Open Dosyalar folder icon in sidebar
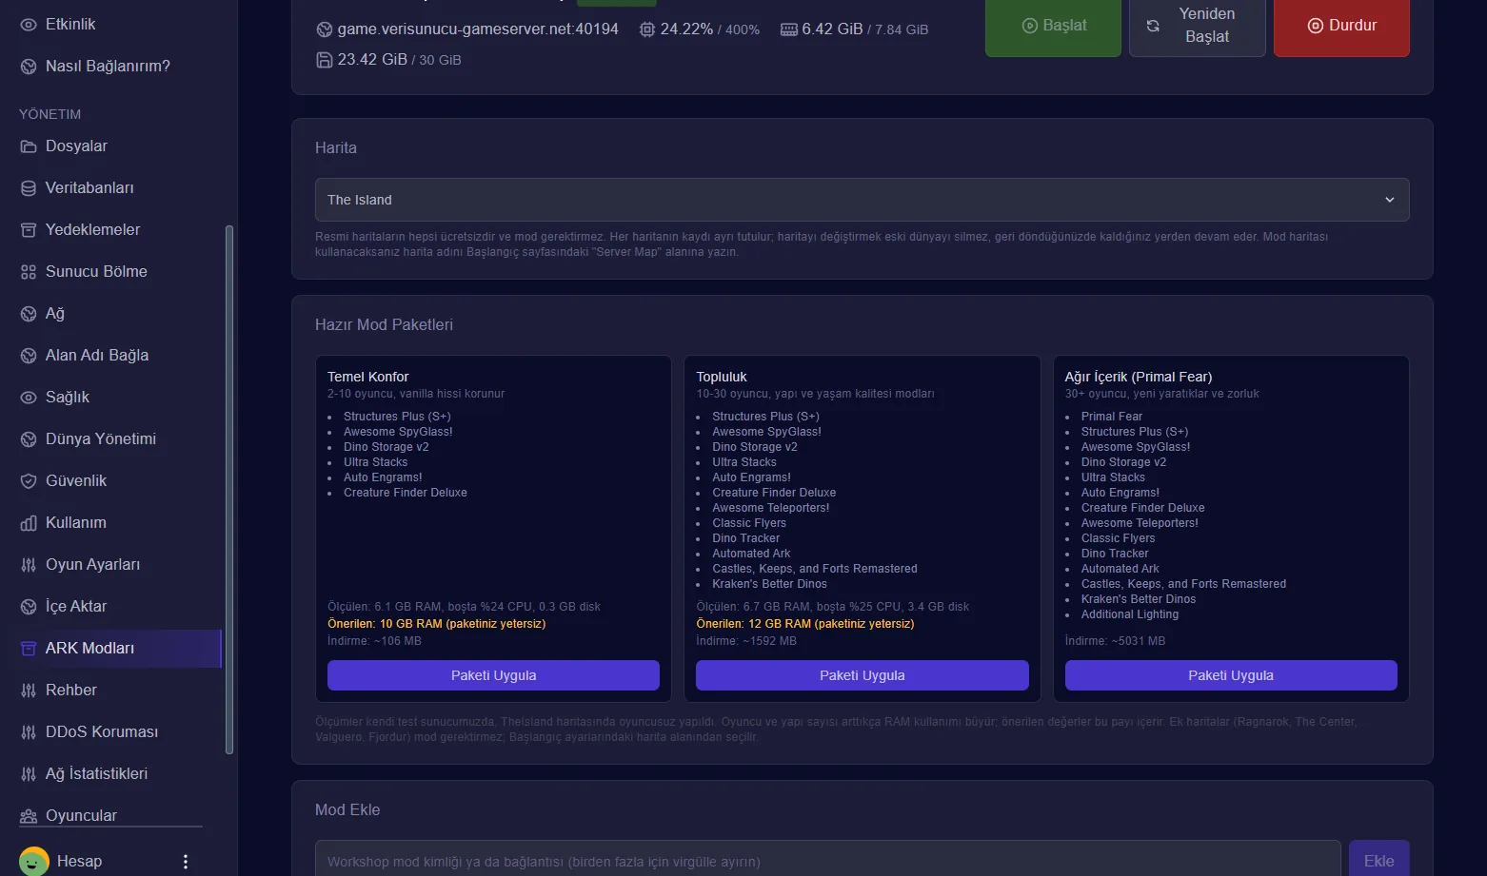The height and width of the screenshot is (876, 1487). (29, 146)
